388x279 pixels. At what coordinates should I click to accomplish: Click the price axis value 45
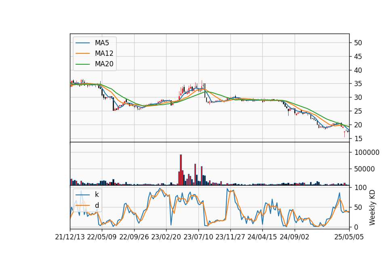[358, 57]
